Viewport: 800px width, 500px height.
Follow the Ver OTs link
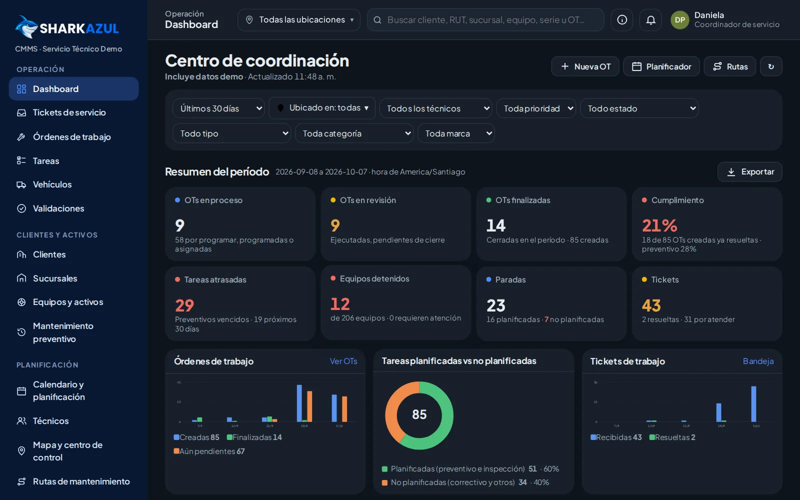coord(343,361)
